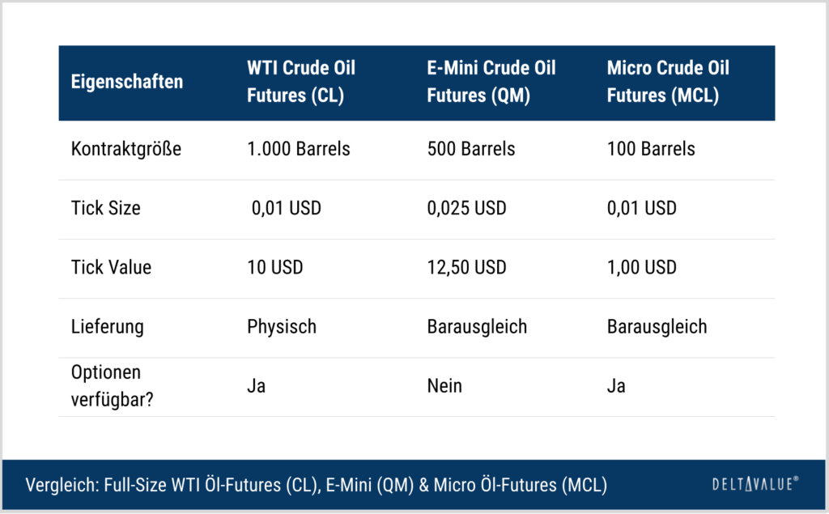Select the Lieferung row label
Image resolution: width=829 pixels, height=514 pixels.
[108, 327]
